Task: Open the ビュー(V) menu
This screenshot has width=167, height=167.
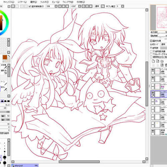Action: [x=56, y=2]
